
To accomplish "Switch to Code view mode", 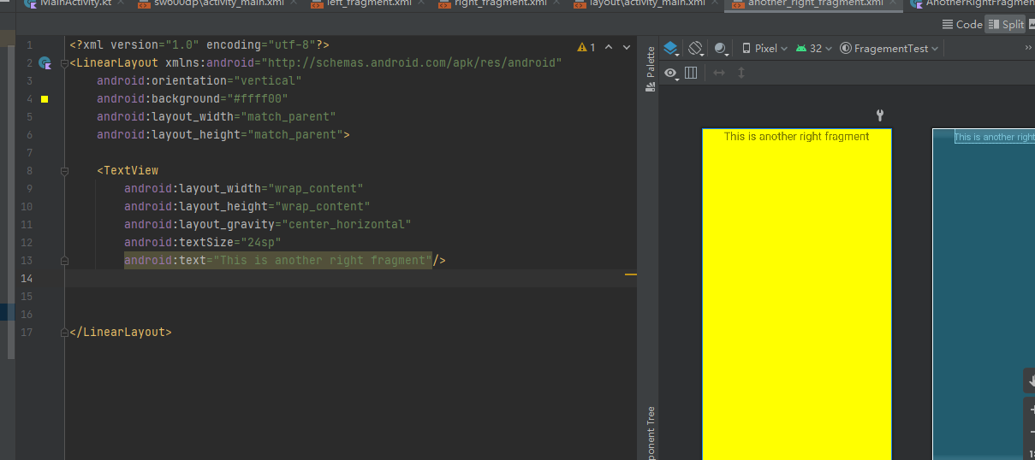I will point(962,24).
